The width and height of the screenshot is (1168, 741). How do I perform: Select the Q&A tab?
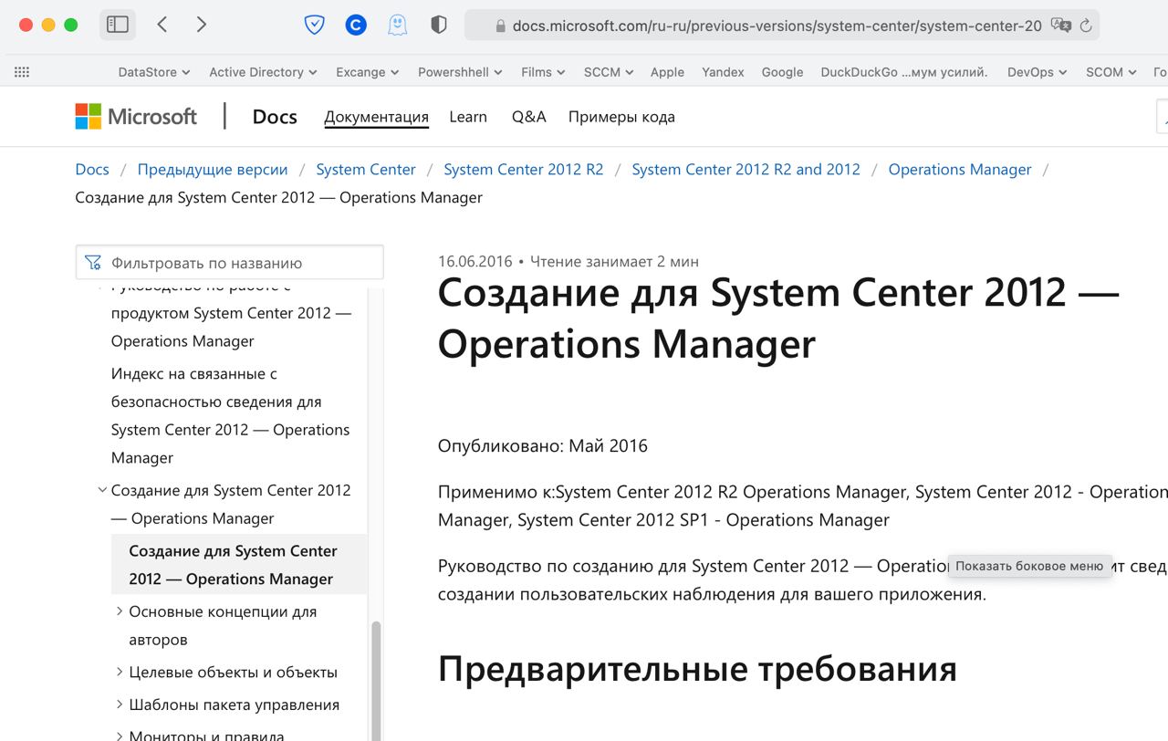point(528,117)
